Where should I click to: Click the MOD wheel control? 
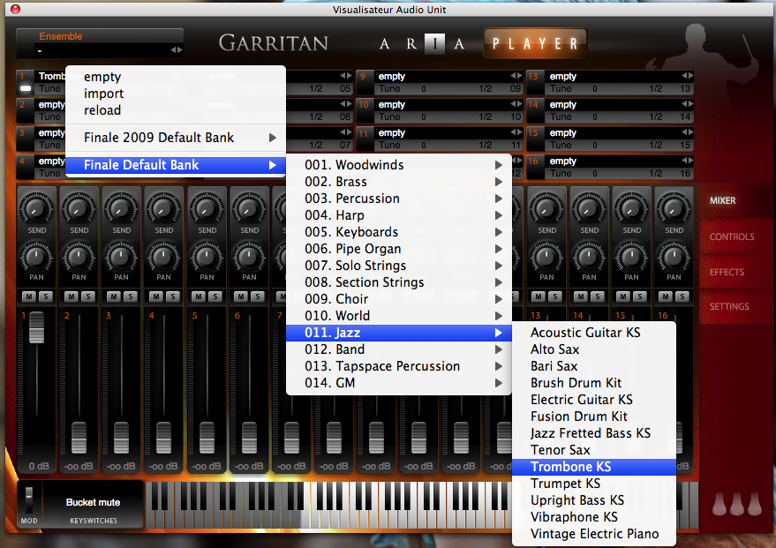coord(29,499)
